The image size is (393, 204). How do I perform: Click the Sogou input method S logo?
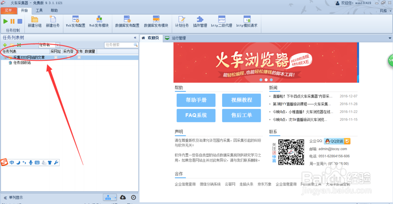pos(4,162)
